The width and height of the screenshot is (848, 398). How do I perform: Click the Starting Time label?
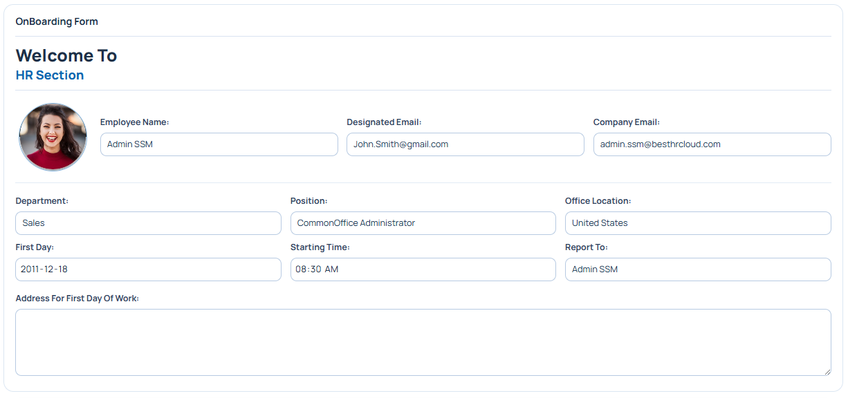point(320,247)
